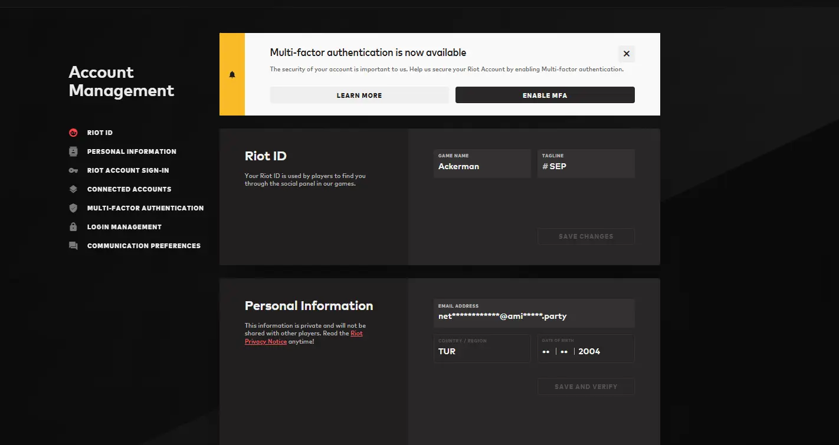This screenshot has height=445, width=839.
Task: Select Connected Accounts menu entry
Action: point(129,189)
